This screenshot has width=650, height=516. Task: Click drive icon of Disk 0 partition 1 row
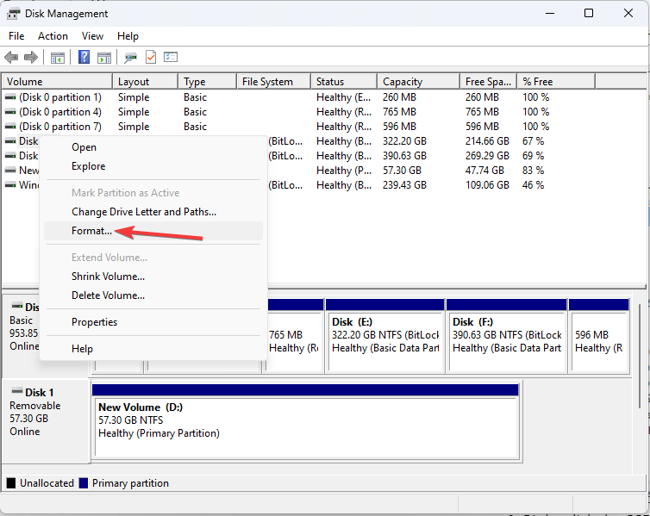pyautogui.click(x=10, y=97)
